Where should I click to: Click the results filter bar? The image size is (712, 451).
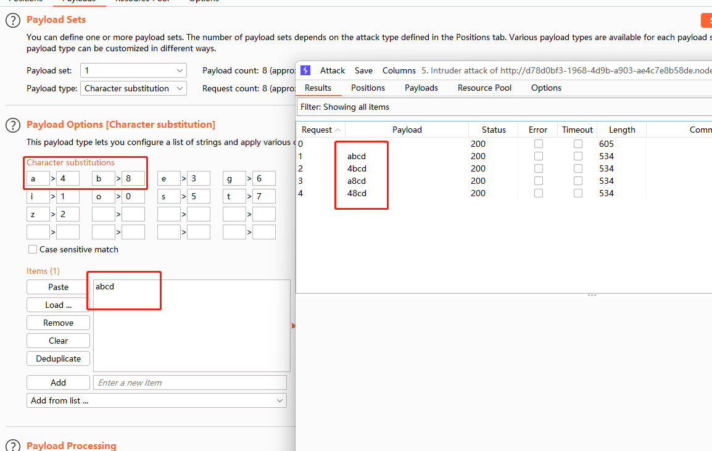(x=504, y=107)
